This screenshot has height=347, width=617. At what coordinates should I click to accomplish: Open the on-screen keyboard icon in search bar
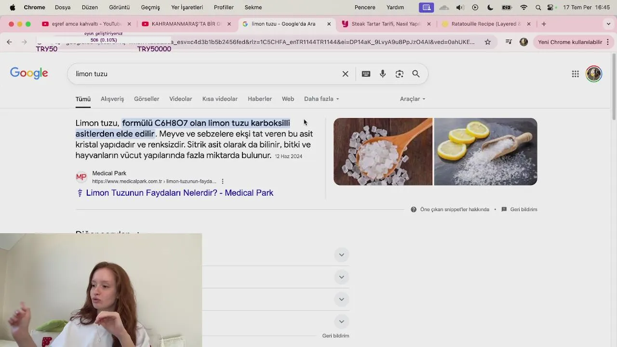coord(366,74)
